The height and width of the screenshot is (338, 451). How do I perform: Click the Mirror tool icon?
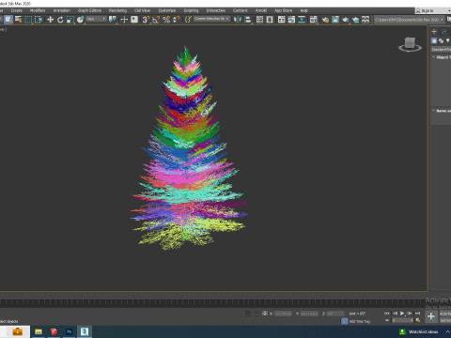tap(238, 20)
